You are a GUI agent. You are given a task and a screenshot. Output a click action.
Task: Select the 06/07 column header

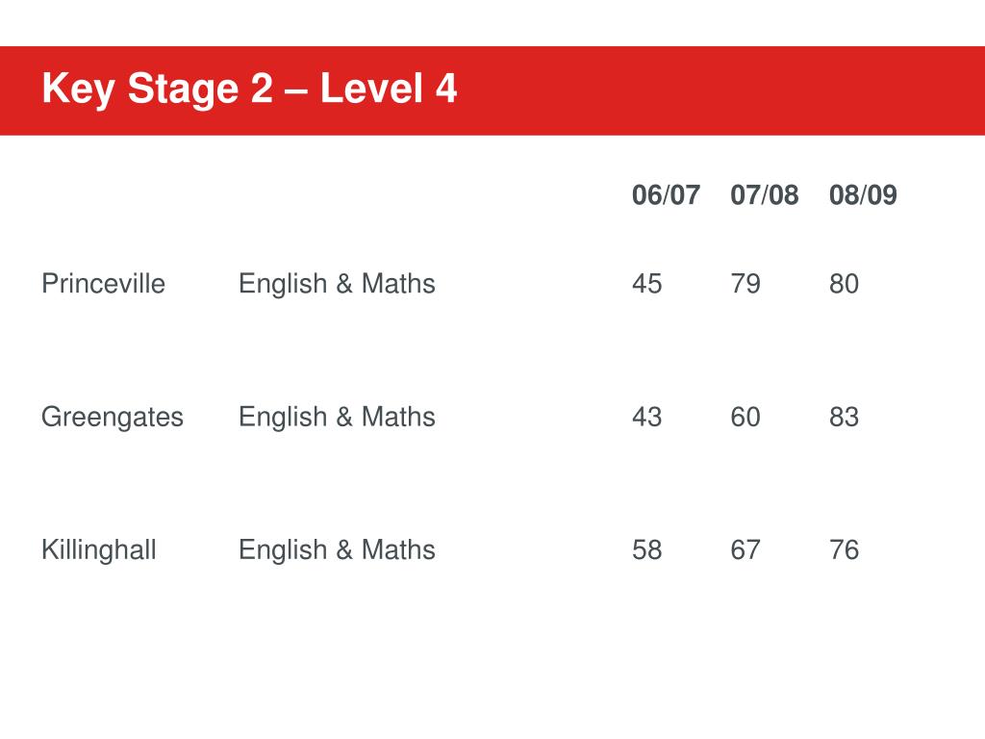(x=666, y=194)
